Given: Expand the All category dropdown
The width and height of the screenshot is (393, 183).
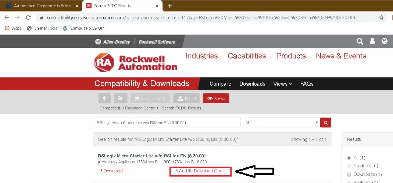Looking at the screenshot, I should (x=280, y=123).
